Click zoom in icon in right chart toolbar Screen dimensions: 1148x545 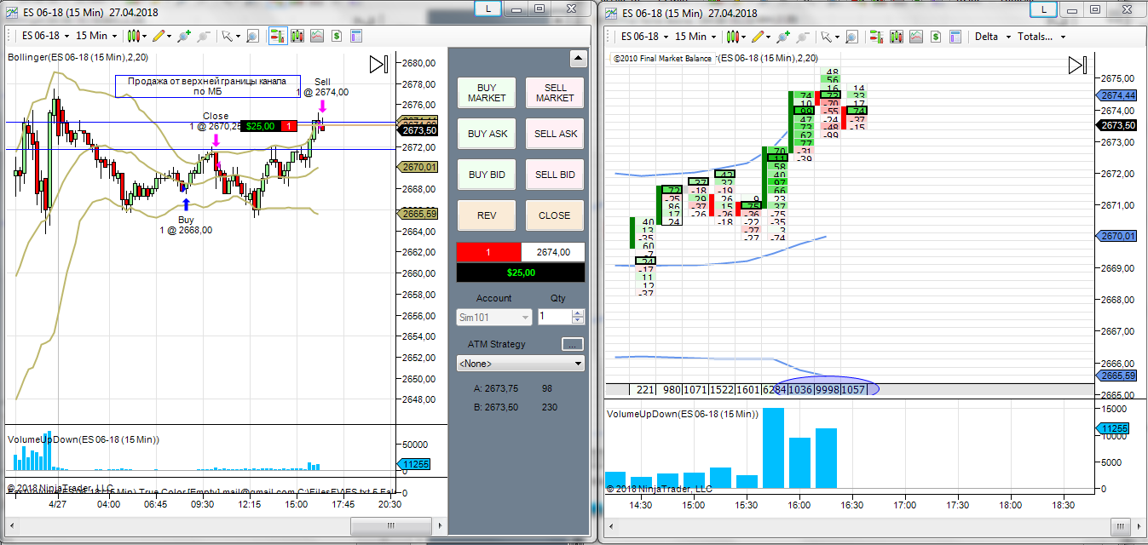coord(782,36)
